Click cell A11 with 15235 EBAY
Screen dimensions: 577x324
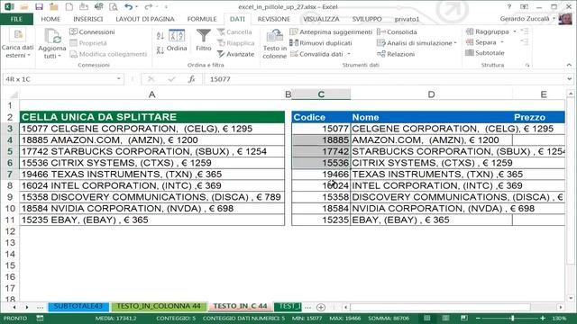click(x=152, y=220)
